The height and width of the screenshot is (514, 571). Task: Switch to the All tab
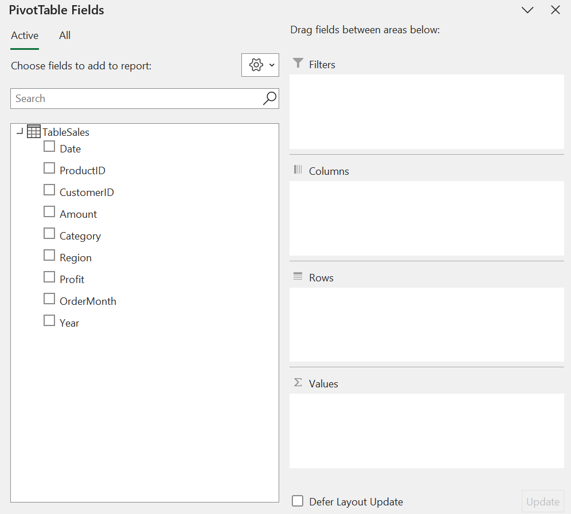pos(65,36)
